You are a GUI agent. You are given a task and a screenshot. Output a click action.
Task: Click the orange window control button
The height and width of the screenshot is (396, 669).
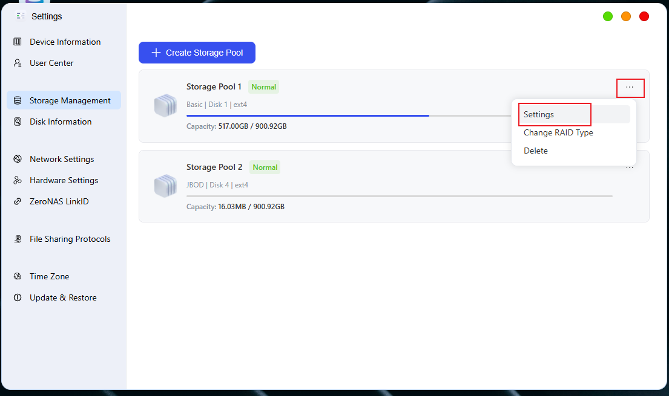[x=626, y=16]
